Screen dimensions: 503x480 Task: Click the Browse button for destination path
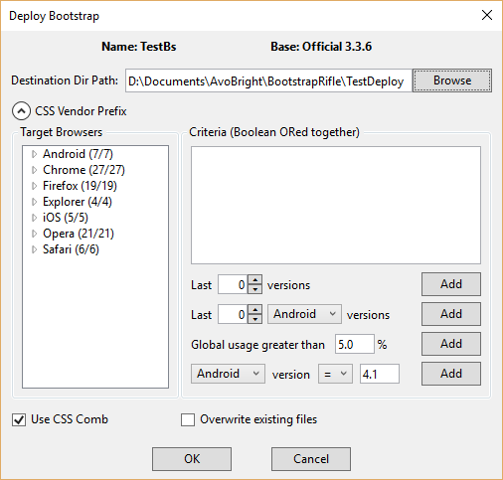click(452, 80)
